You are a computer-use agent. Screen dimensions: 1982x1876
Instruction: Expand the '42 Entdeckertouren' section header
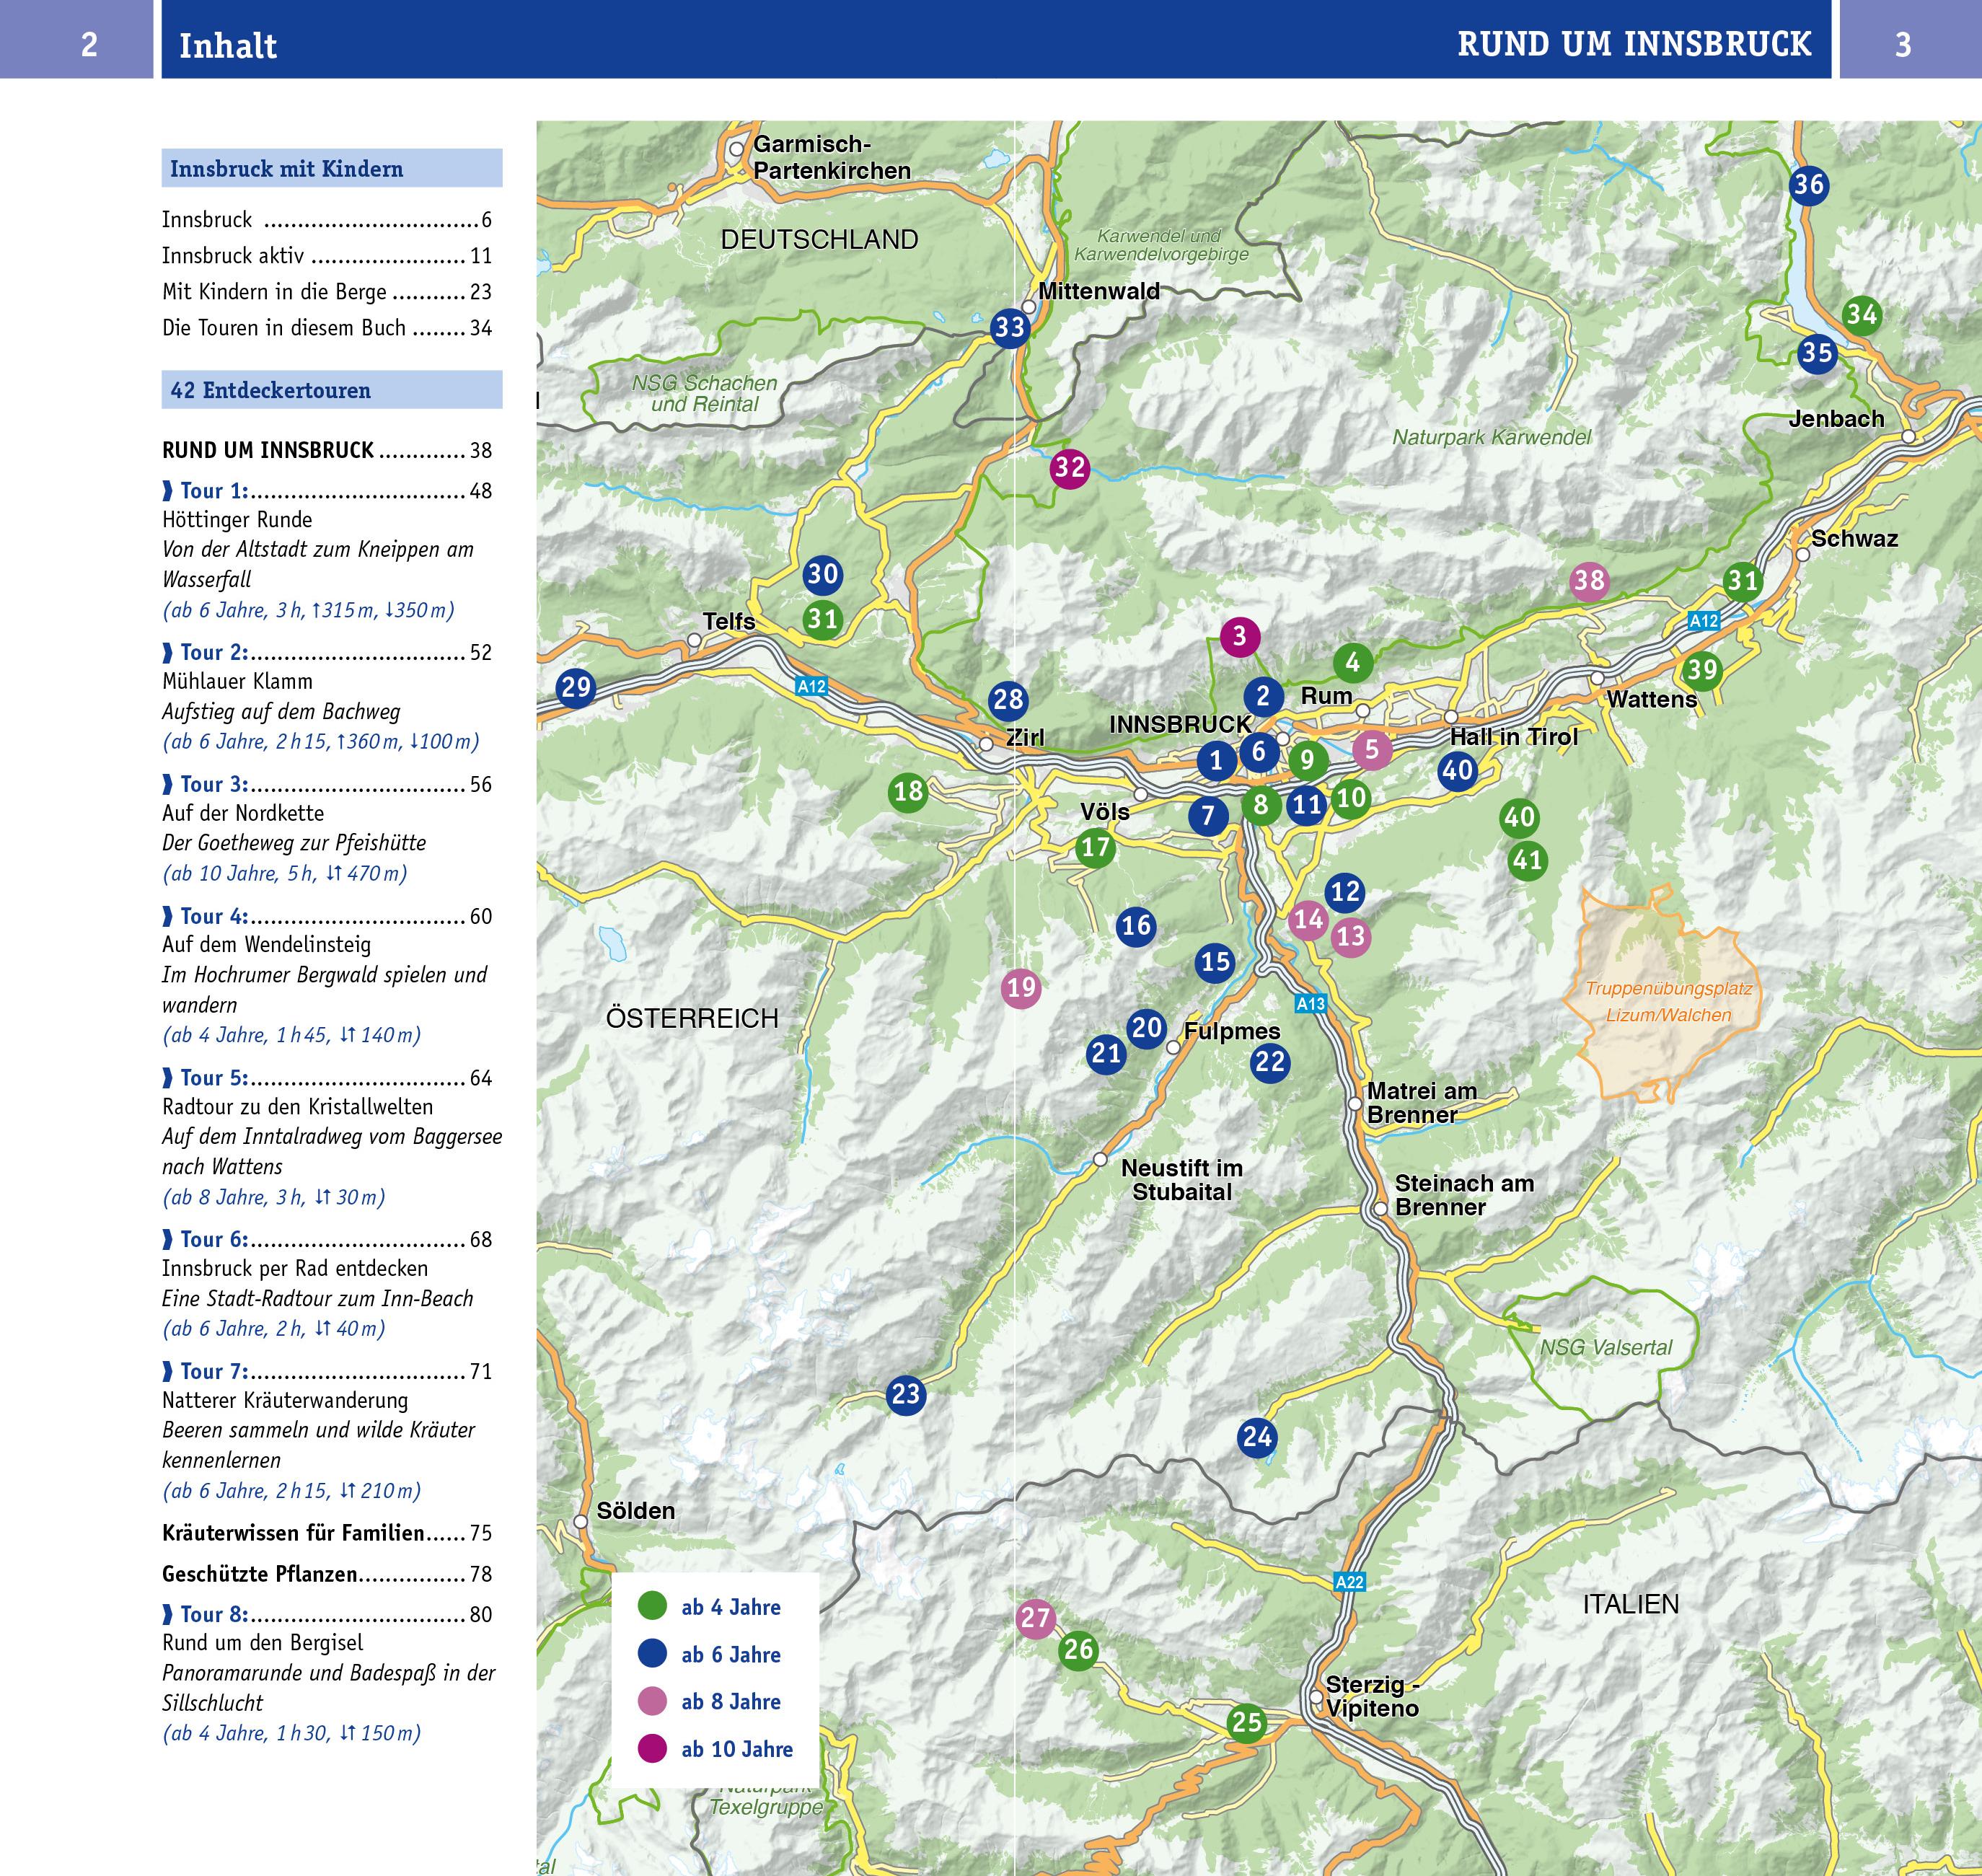270,392
